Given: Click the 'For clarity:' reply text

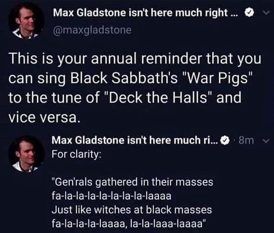Looking at the screenshot, I should coord(76,154).
